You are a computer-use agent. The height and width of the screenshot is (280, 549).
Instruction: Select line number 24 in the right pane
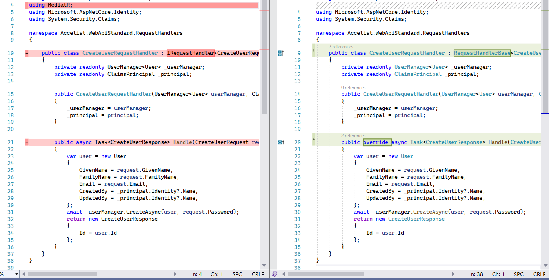click(298, 170)
